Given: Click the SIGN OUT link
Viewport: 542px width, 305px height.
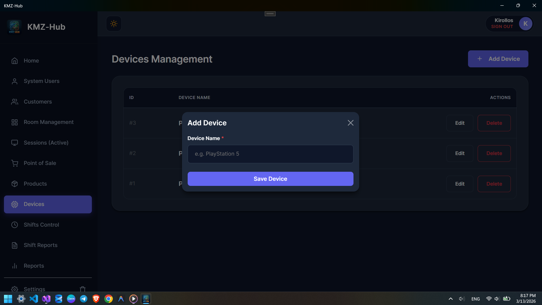Looking at the screenshot, I should coord(502,27).
